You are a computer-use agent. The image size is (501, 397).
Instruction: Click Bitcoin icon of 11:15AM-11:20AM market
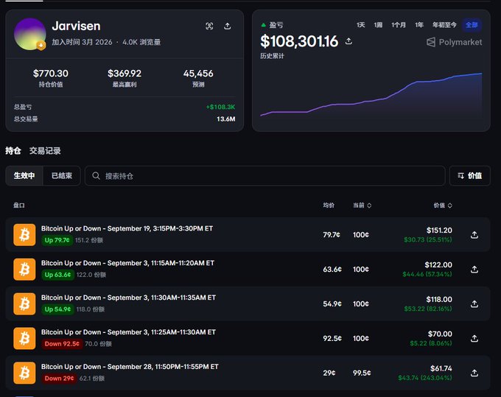click(24, 270)
